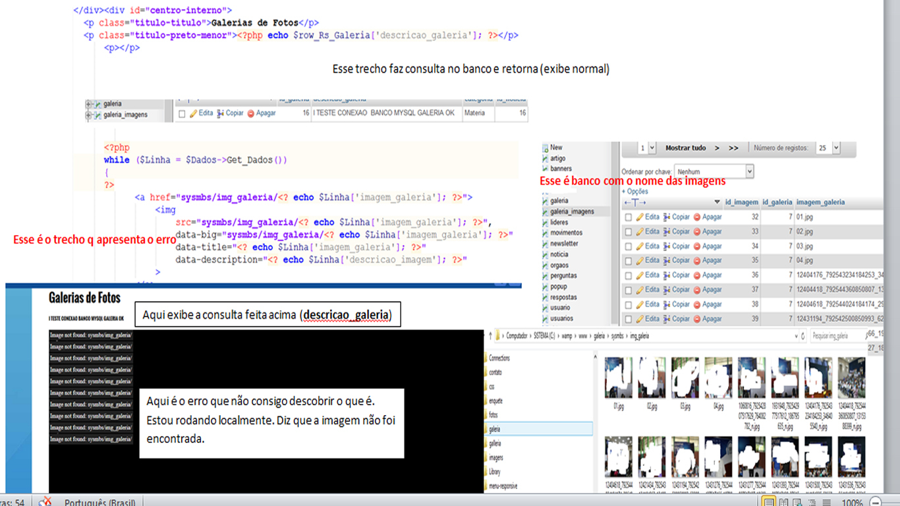The width and height of the screenshot is (900, 506).
Task: Check the checkbox for row id 37
Action: [628, 290]
